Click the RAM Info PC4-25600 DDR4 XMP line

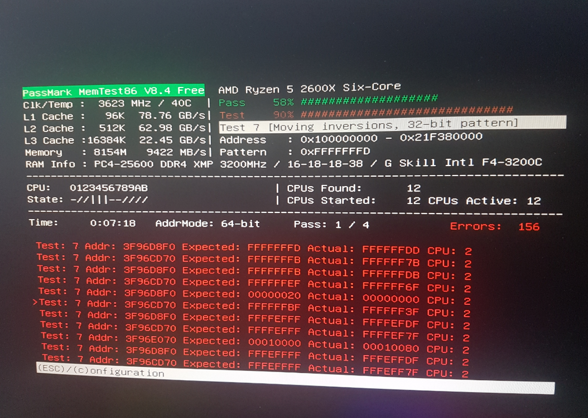[x=284, y=163]
